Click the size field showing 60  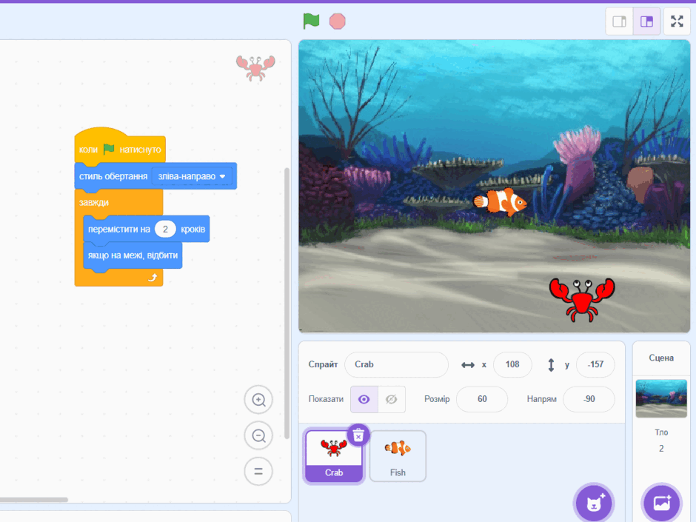pos(482,399)
